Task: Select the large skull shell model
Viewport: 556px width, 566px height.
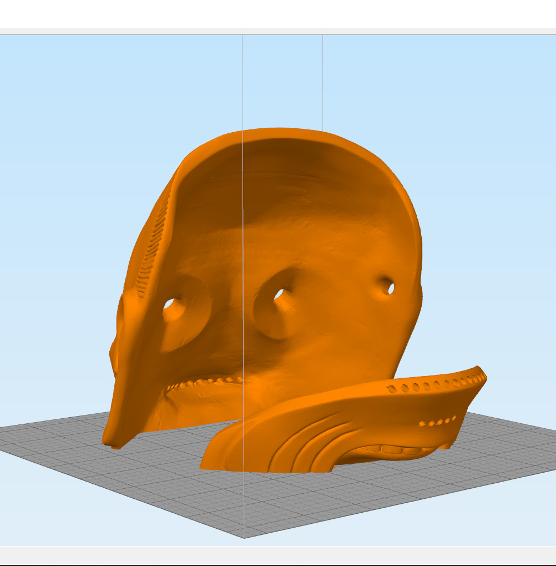Action: click(222, 250)
